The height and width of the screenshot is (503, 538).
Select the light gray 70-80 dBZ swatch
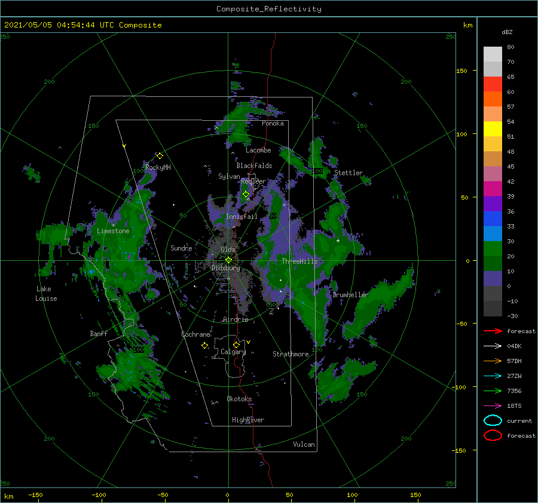click(493, 54)
